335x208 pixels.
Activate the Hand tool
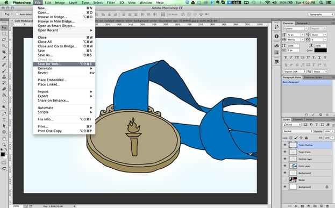point(4,139)
